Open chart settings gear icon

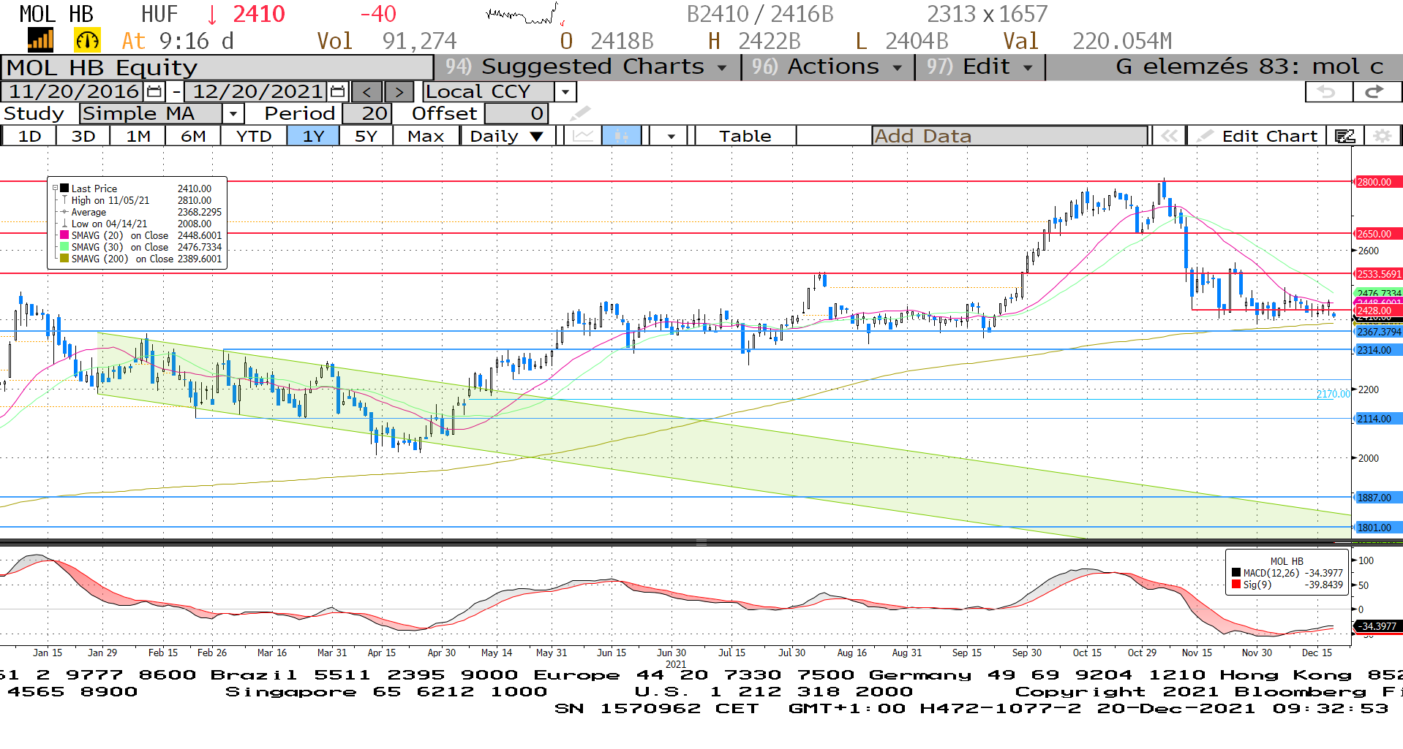tap(1382, 136)
